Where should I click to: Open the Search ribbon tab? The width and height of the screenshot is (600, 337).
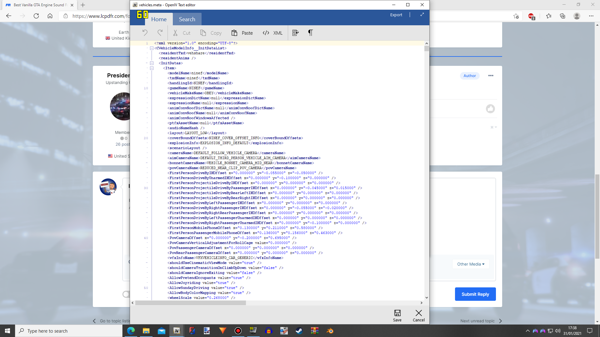coord(187,19)
